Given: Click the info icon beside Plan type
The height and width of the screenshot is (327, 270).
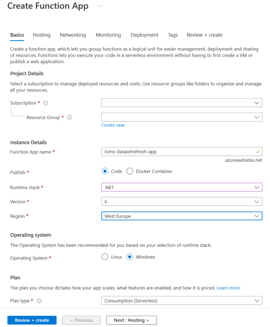Looking at the screenshot, I should point(39,301).
